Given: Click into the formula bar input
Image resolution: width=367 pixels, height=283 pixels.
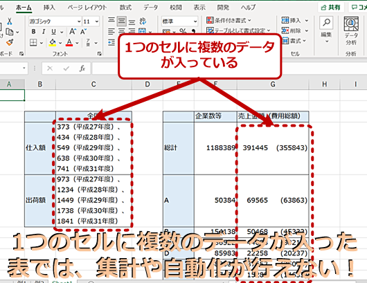Looking at the screenshot, I should click(229, 69).
